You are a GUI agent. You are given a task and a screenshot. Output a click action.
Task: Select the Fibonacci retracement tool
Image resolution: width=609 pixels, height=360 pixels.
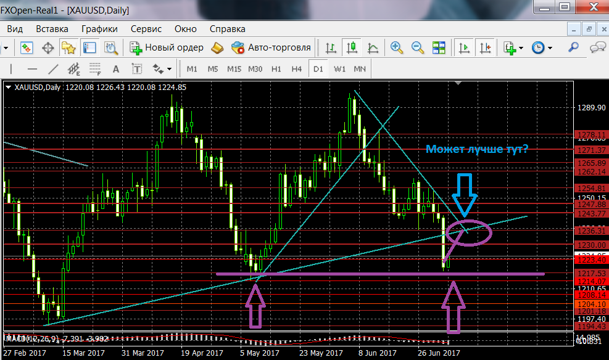[95, 70]
